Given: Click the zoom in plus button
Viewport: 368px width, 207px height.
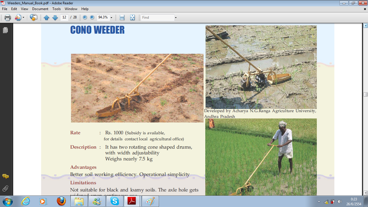Looking at the screenshot, I should coord(92,18).
